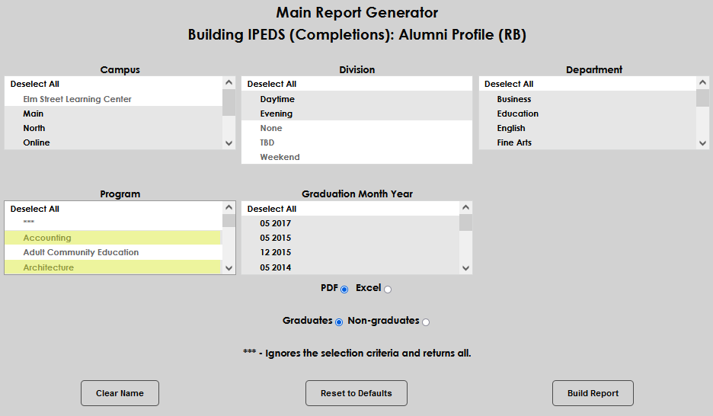Select the Non-graduates radio option
The image size is (713, 416).
(426, 322)
